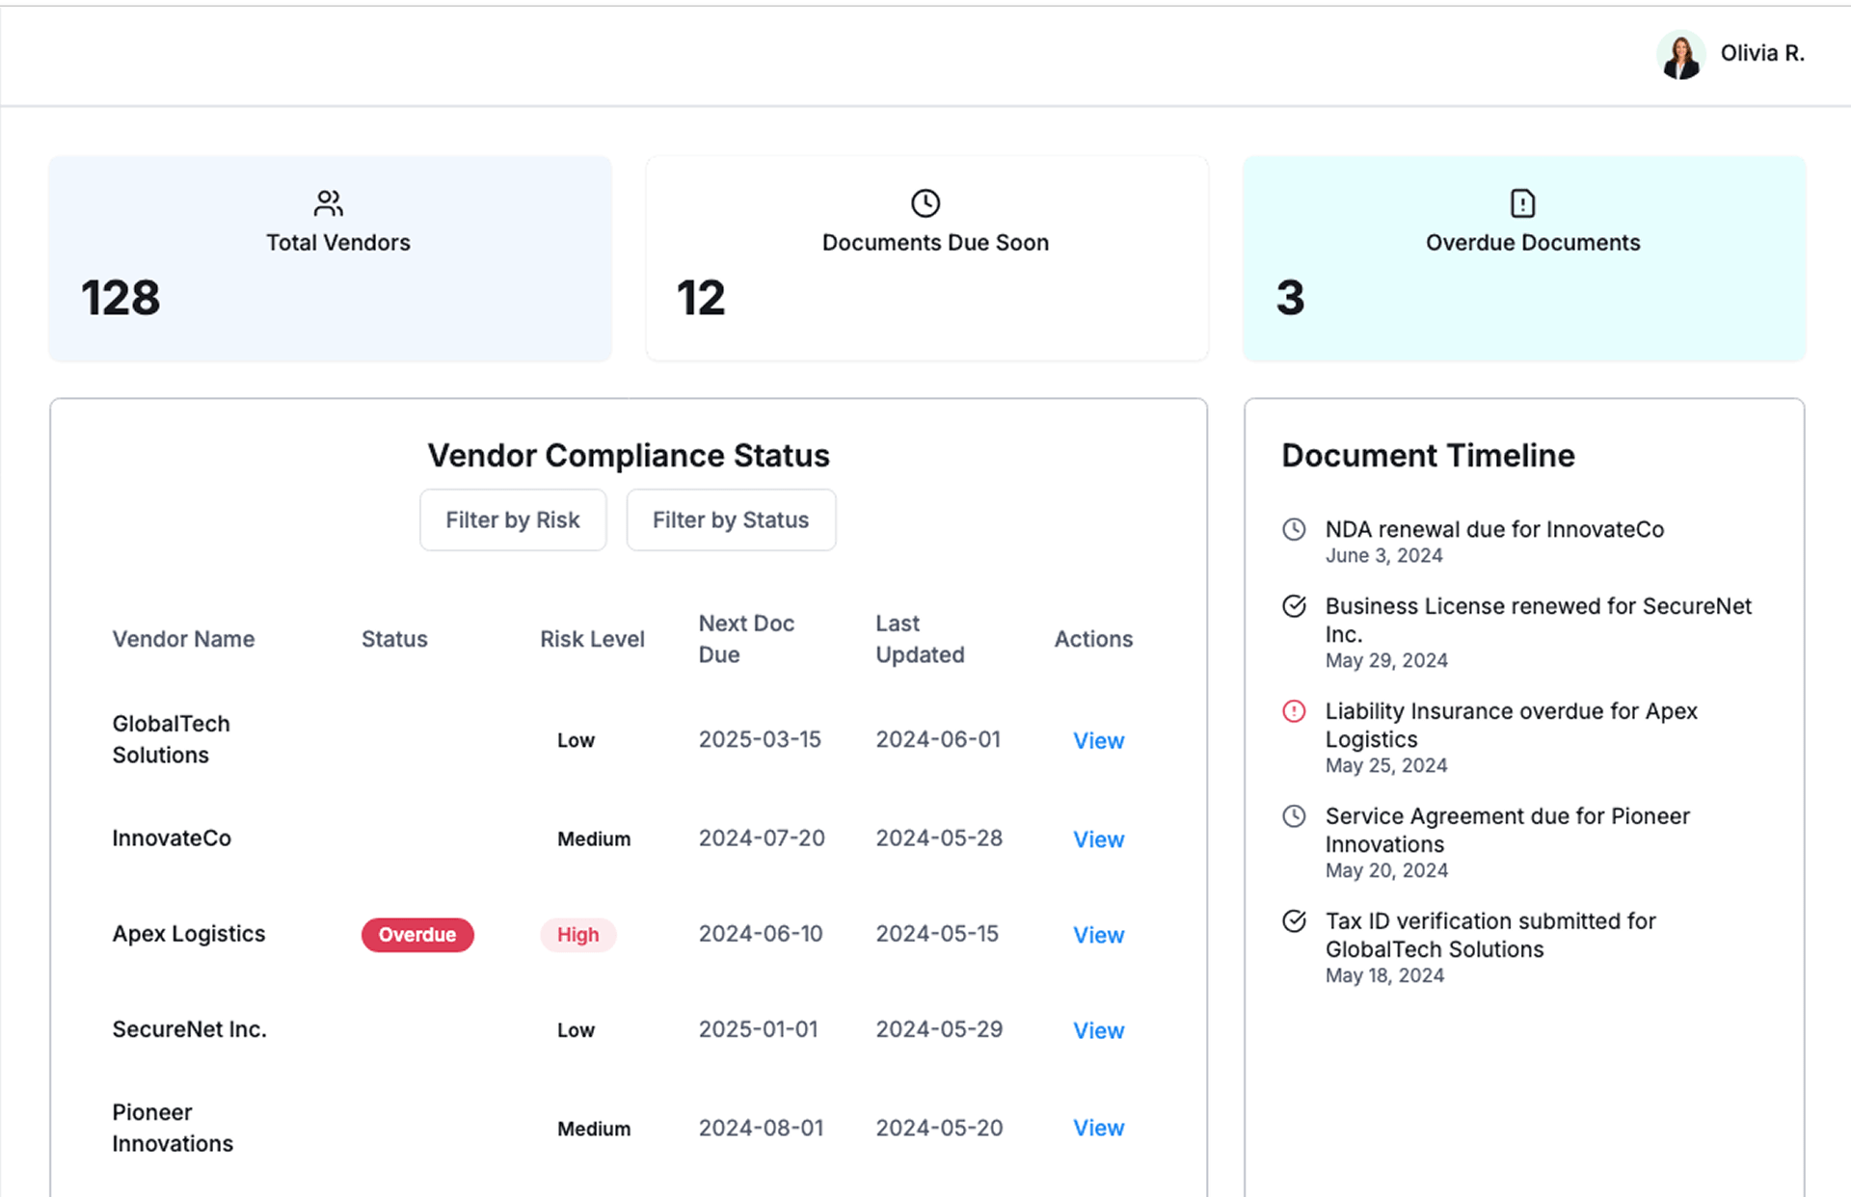Click clock icon beside NDA renewal entry
Image resolution: width=1851 pixels, height=1197 pixels.
pos(1294,529)
